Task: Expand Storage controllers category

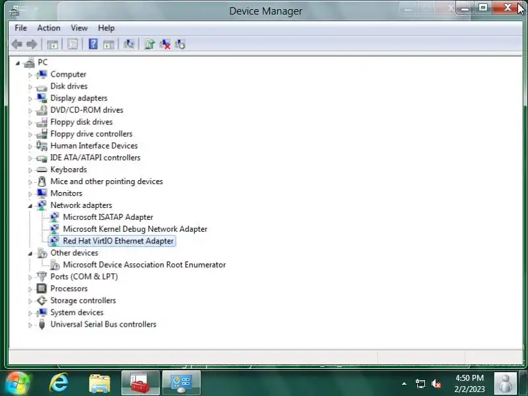Action: [x=30, y=301]
